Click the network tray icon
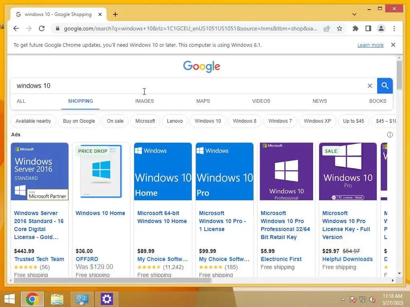Screen dimensions: 410x307 (363, 299)
